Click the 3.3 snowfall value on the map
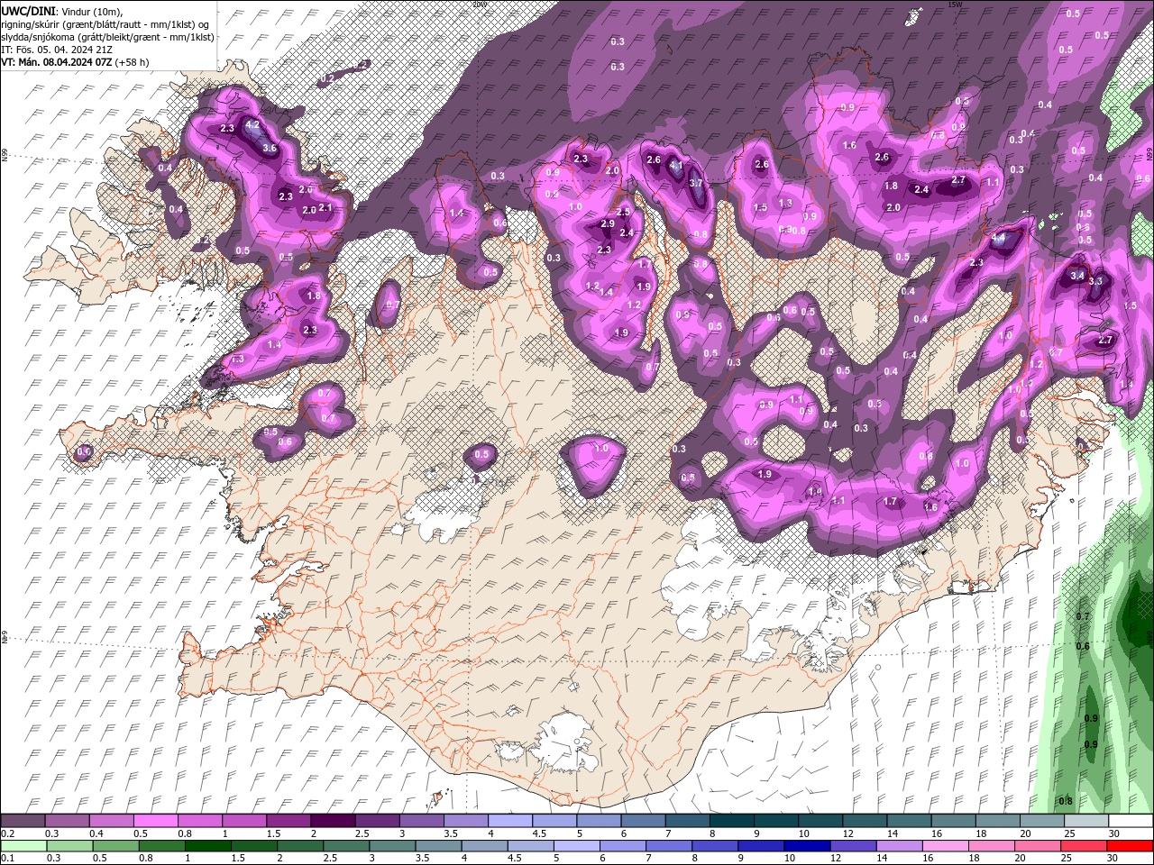Screen dimensions: 1154x865 click(1095, 282)
